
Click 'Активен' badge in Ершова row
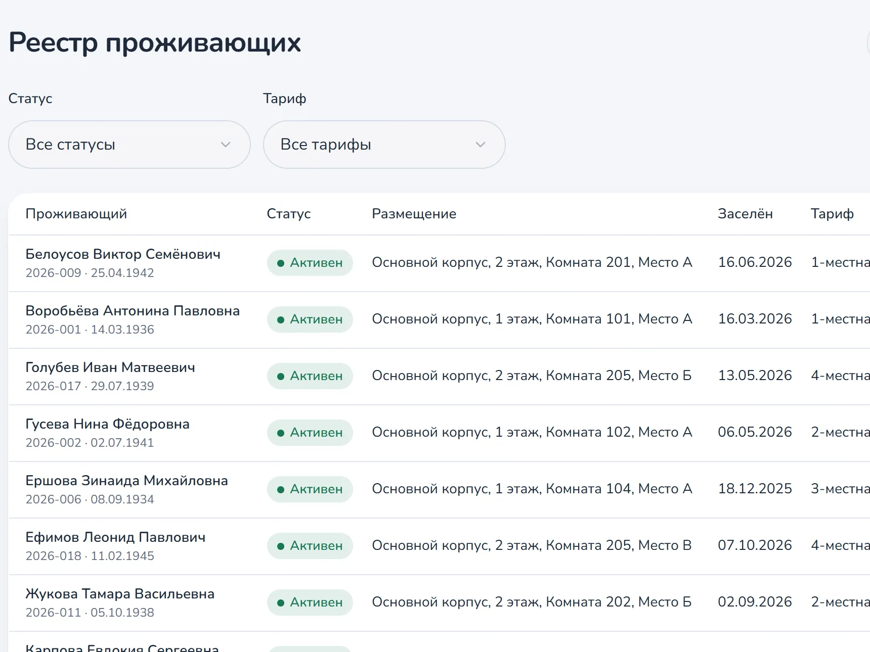310,489
